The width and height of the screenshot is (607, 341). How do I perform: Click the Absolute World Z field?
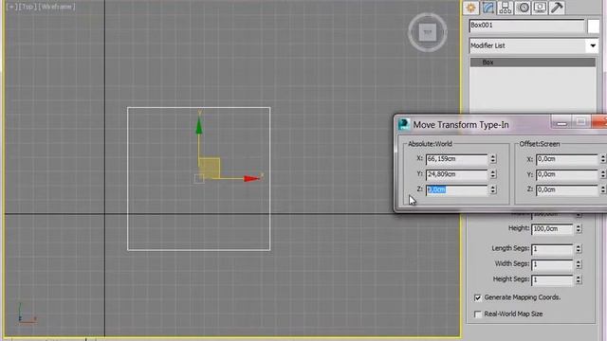pyautogui.click(x=457, y=189)
